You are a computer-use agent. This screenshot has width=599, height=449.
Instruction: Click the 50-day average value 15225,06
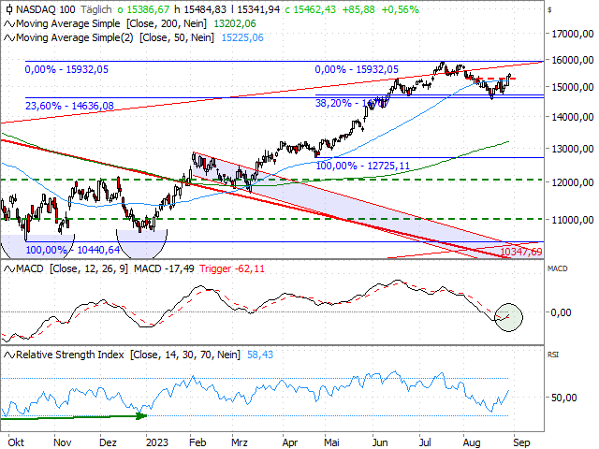pyautogui.click(x=242, y=37)
